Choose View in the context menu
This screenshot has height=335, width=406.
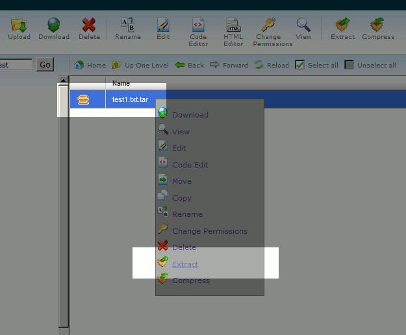coord(181,132)
